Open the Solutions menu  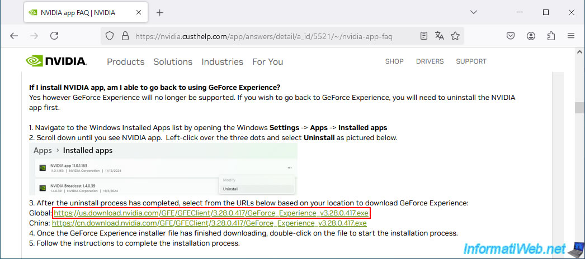[173, 62]
